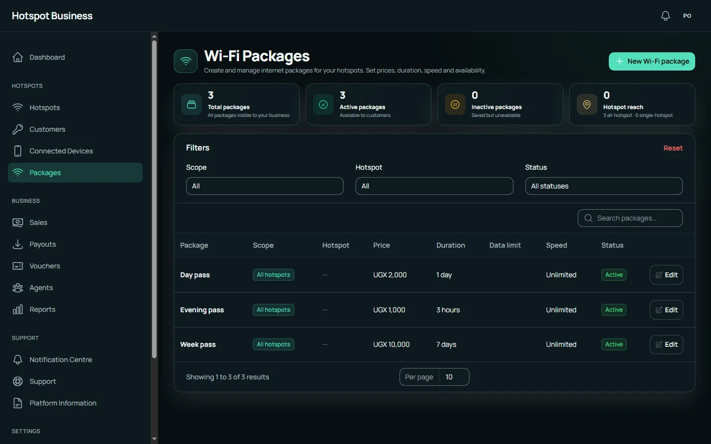
Task: Click the Inactive packages pause icon
Action: tap(455, 105)
